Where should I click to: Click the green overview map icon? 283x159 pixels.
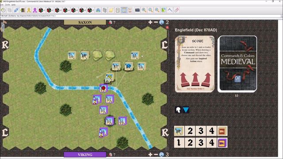click(164, 10)
